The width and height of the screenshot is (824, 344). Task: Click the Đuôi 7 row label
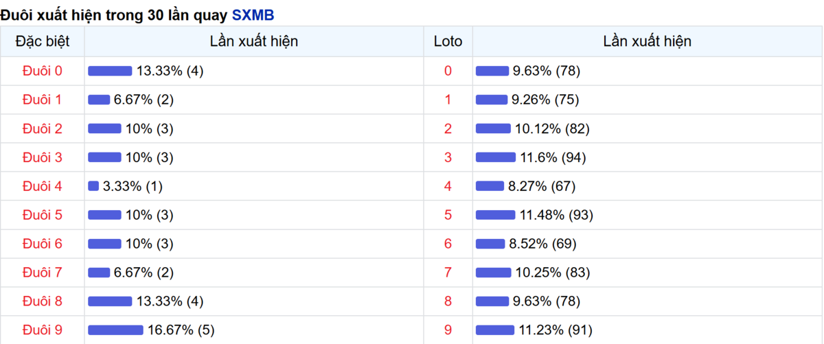42,273
